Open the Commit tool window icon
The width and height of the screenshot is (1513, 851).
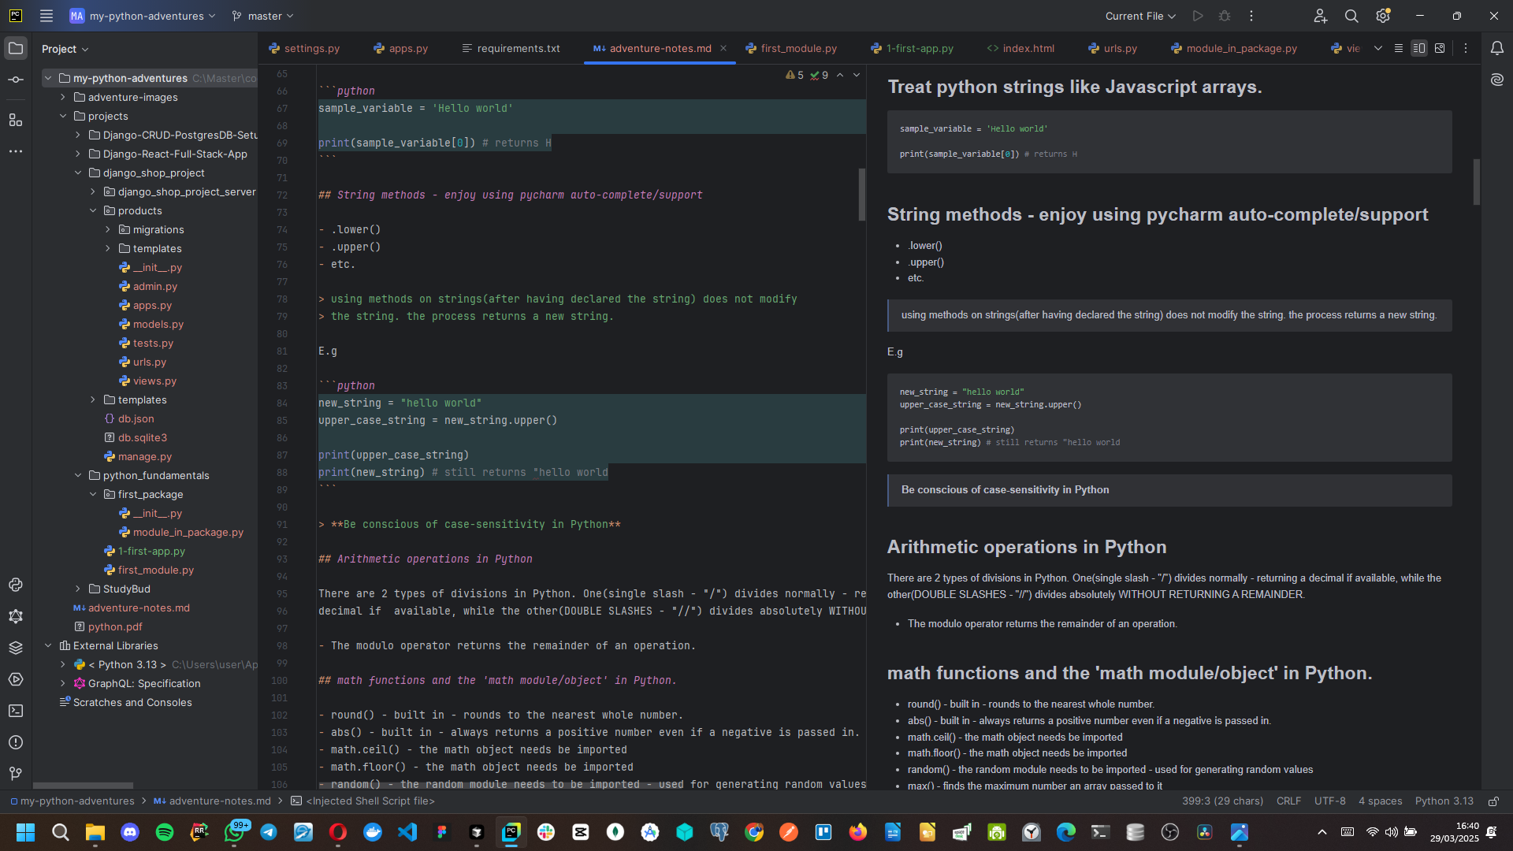point(15,80)
